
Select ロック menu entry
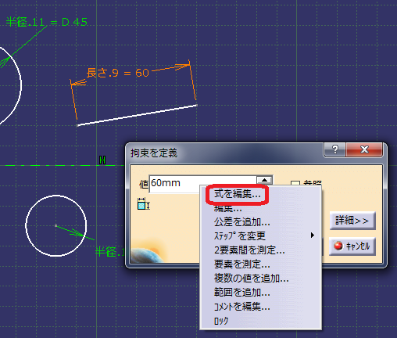click(x=221, y=321)
